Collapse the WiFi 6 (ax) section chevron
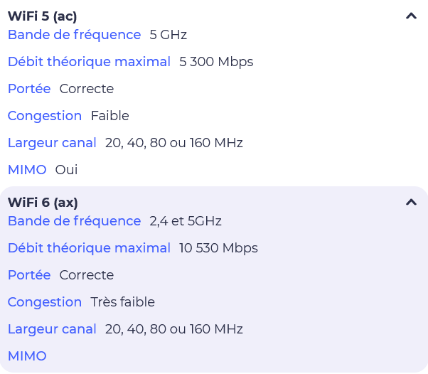This screenshot has width=428, height=374. tap(411, 202)
